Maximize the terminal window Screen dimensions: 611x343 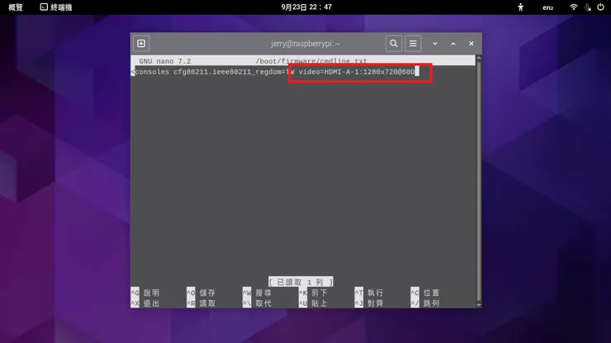coord(453,44)
